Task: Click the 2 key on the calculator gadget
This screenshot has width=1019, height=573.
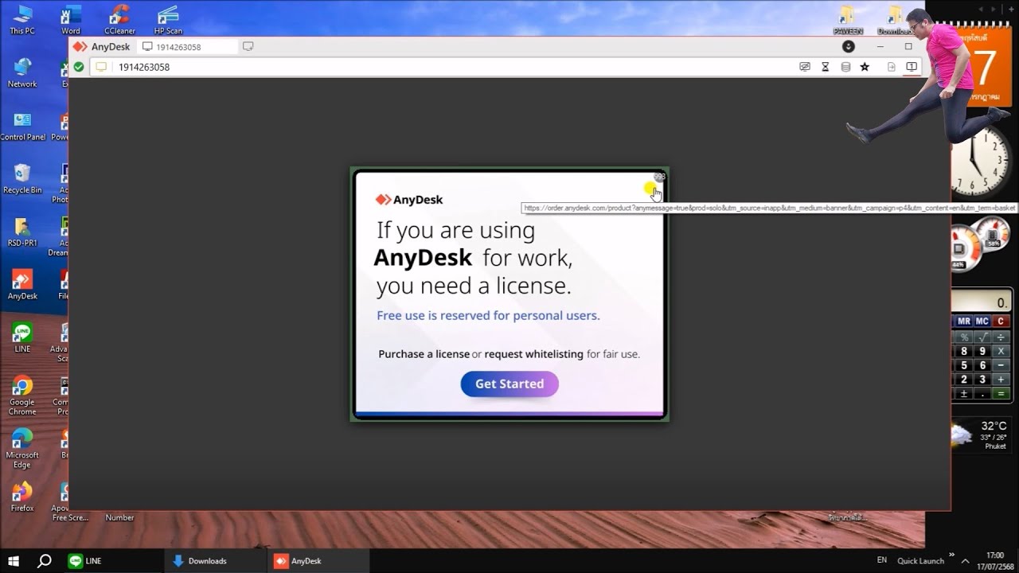Action: pos(964,380)
